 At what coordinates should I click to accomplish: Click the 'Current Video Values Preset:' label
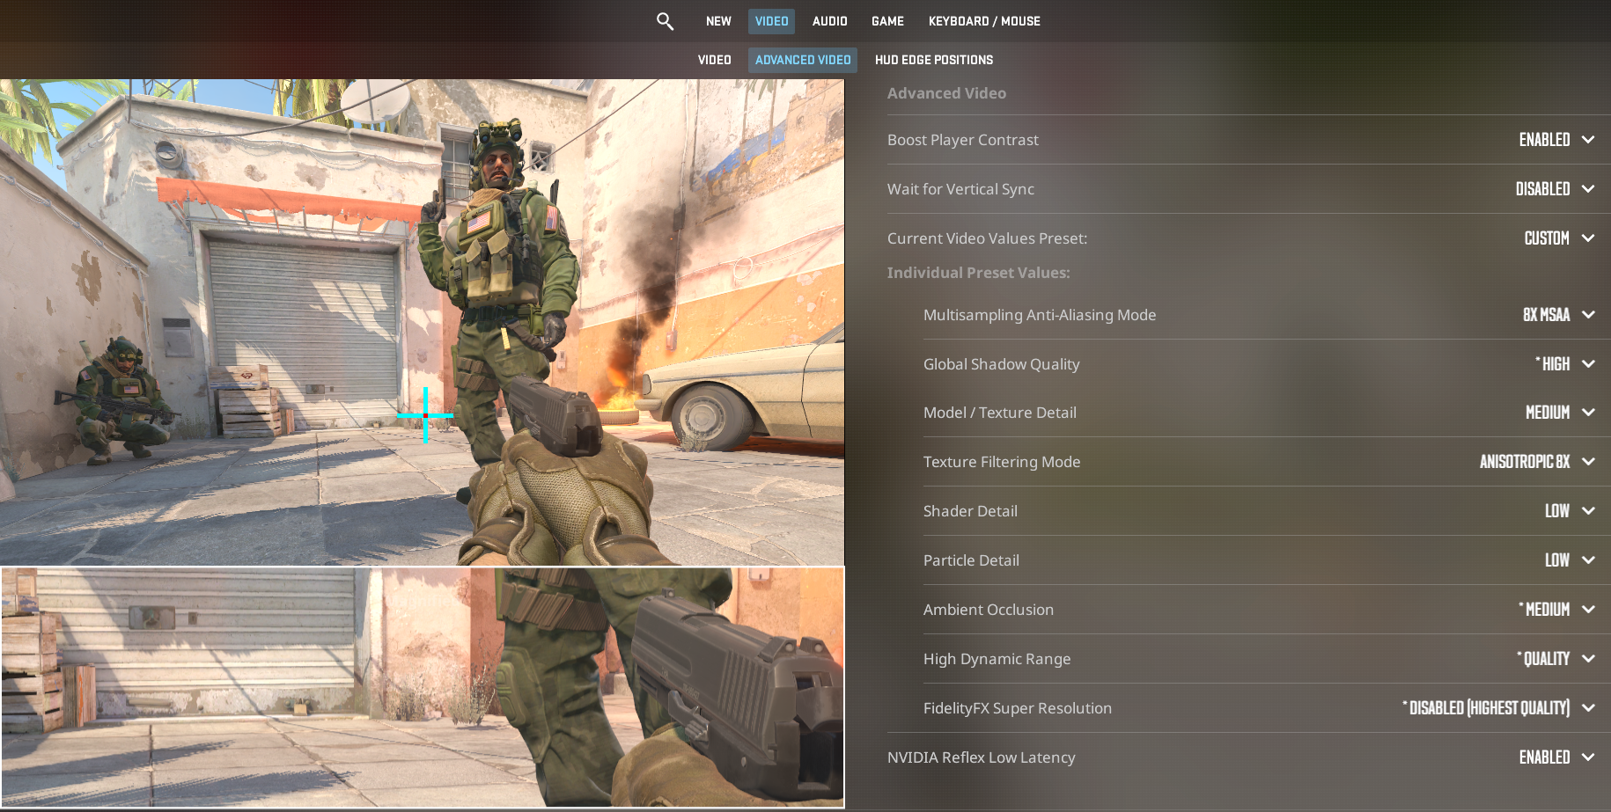click(987, 238)
